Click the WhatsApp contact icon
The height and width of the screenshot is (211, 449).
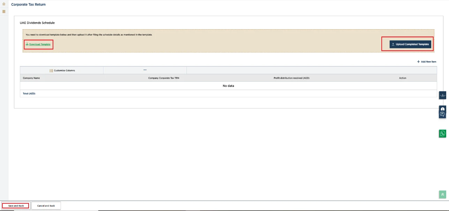pos(442,133)
